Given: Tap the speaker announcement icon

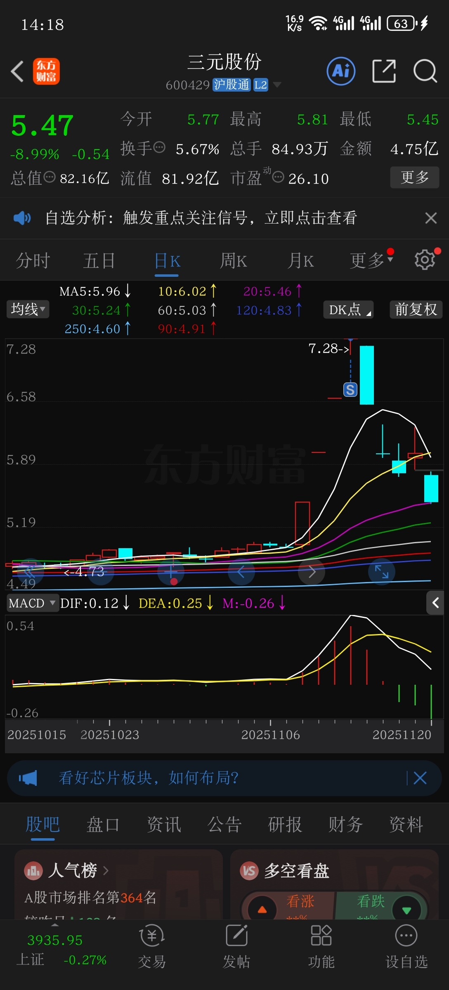Looking at the screenshot, I should [22, 218].
